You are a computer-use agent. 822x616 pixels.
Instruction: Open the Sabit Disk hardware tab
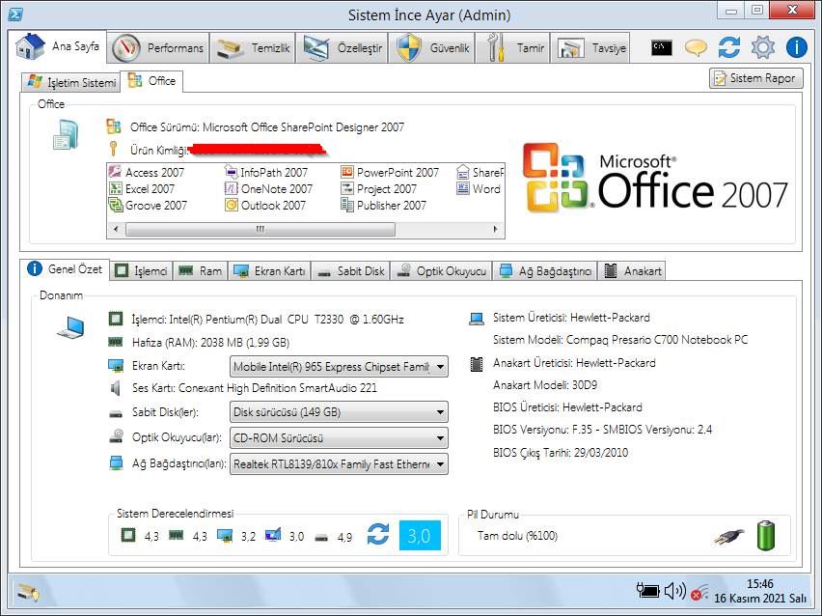[351, 270]
